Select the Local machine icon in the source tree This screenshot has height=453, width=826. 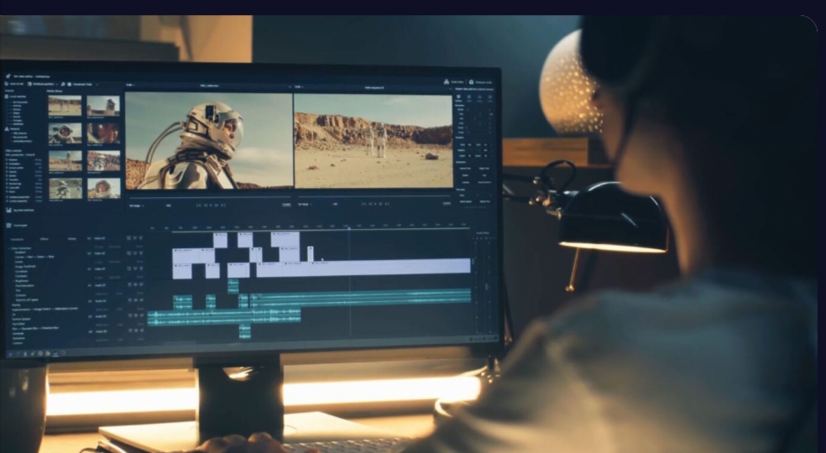pyautogui.click(x=7, y=96)
